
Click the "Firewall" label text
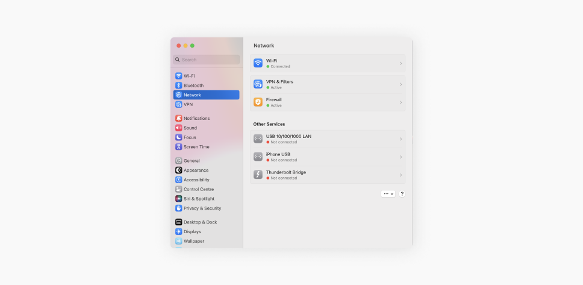click(273, 99)
